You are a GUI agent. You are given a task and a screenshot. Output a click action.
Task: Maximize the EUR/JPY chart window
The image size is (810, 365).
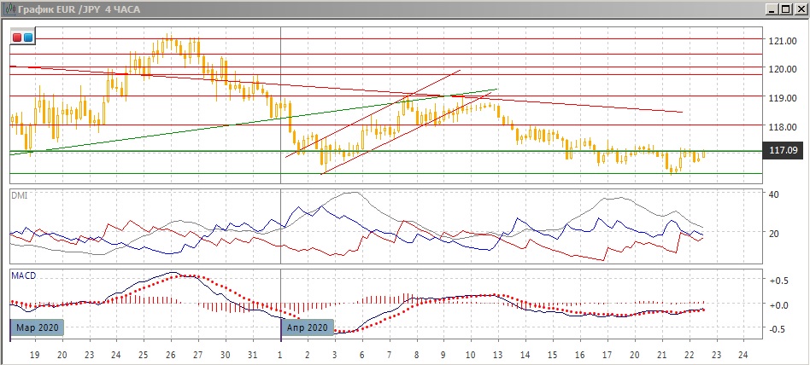(x=785, y=9)
